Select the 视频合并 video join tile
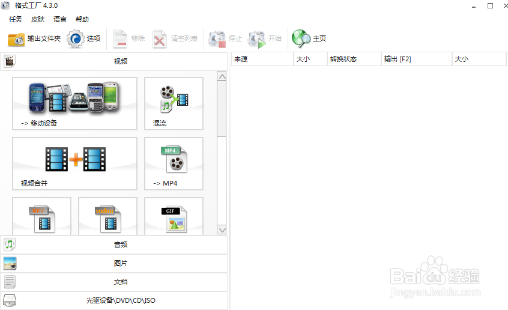The image size is (508, 310). click(75, 164)
